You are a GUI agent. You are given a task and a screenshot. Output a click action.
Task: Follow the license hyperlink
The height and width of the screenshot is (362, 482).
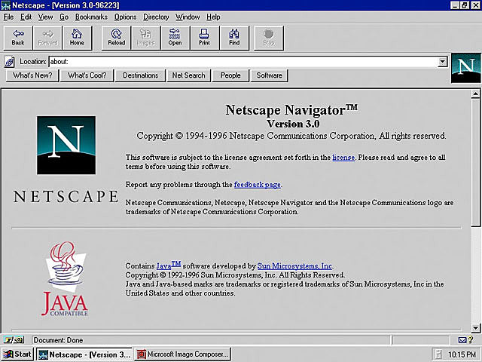(343, 158)
